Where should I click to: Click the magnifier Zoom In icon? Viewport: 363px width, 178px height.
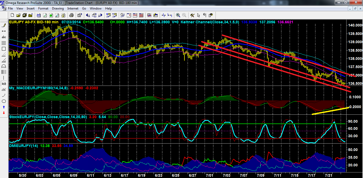178,15
